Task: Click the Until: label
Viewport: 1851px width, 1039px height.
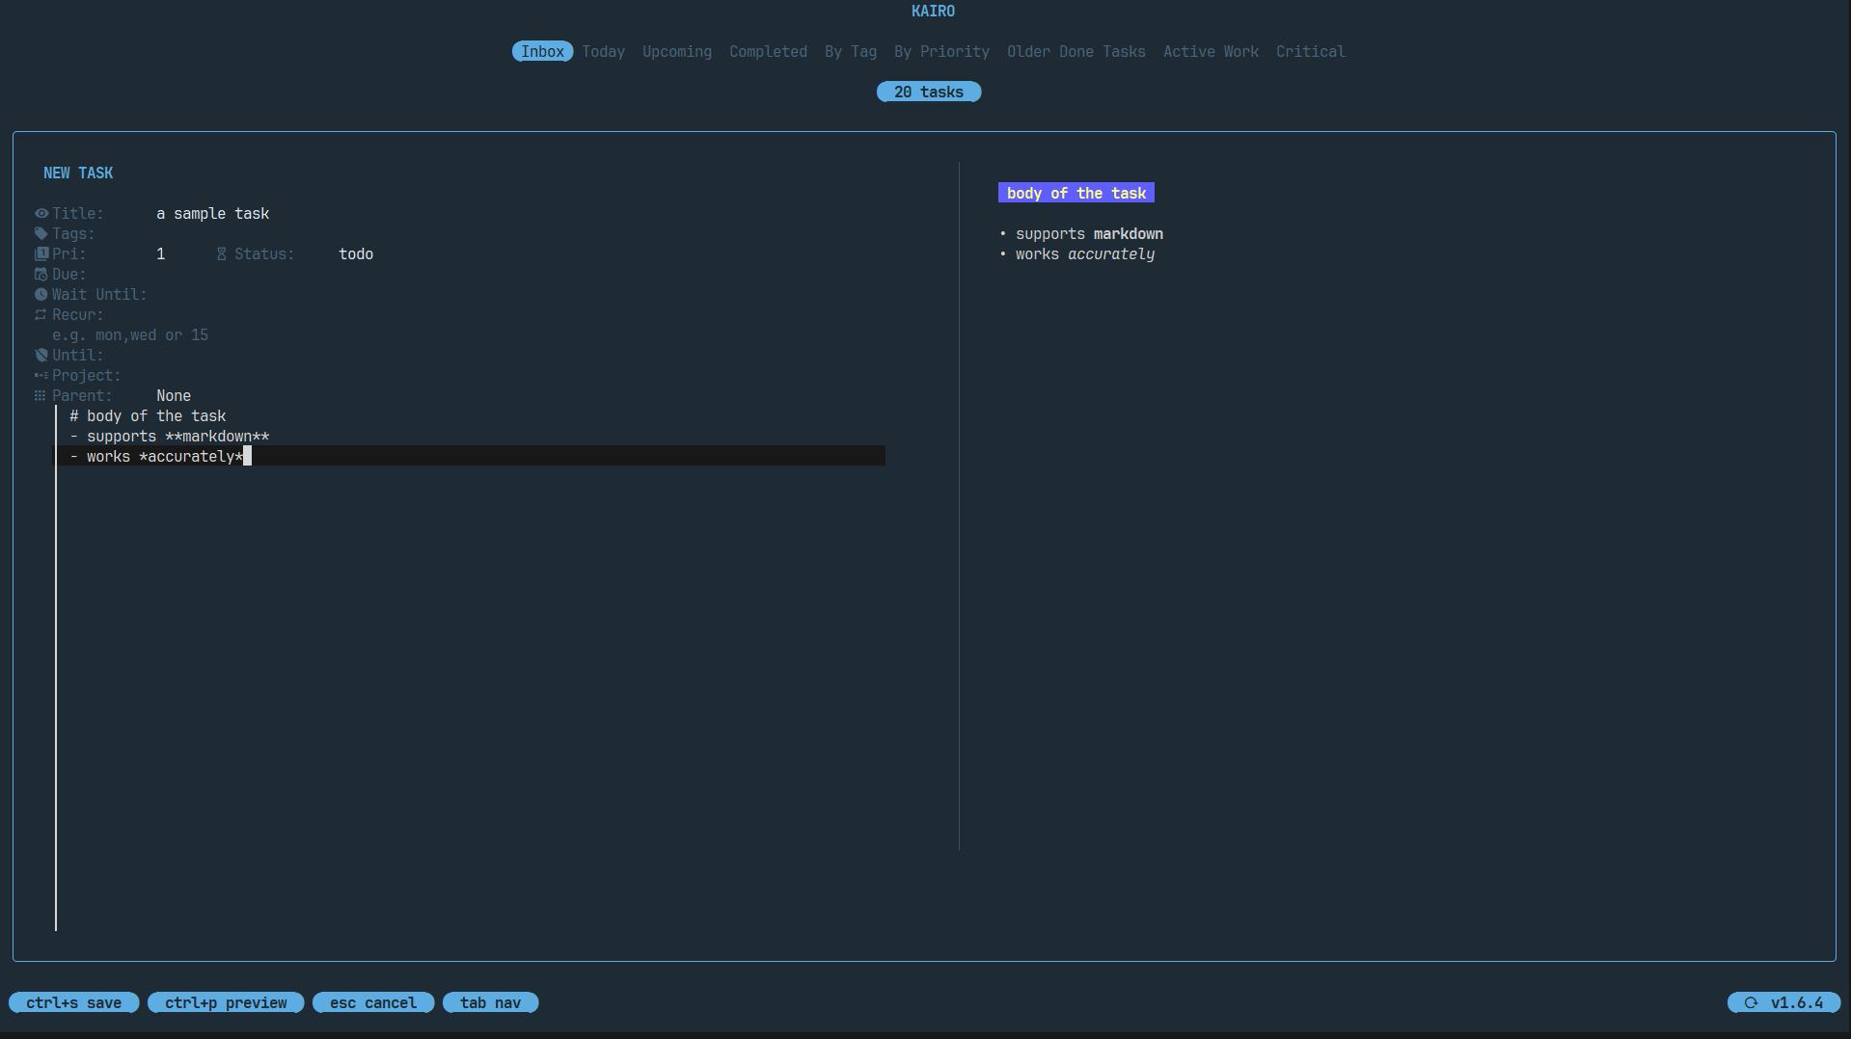Action: point(78,356)
